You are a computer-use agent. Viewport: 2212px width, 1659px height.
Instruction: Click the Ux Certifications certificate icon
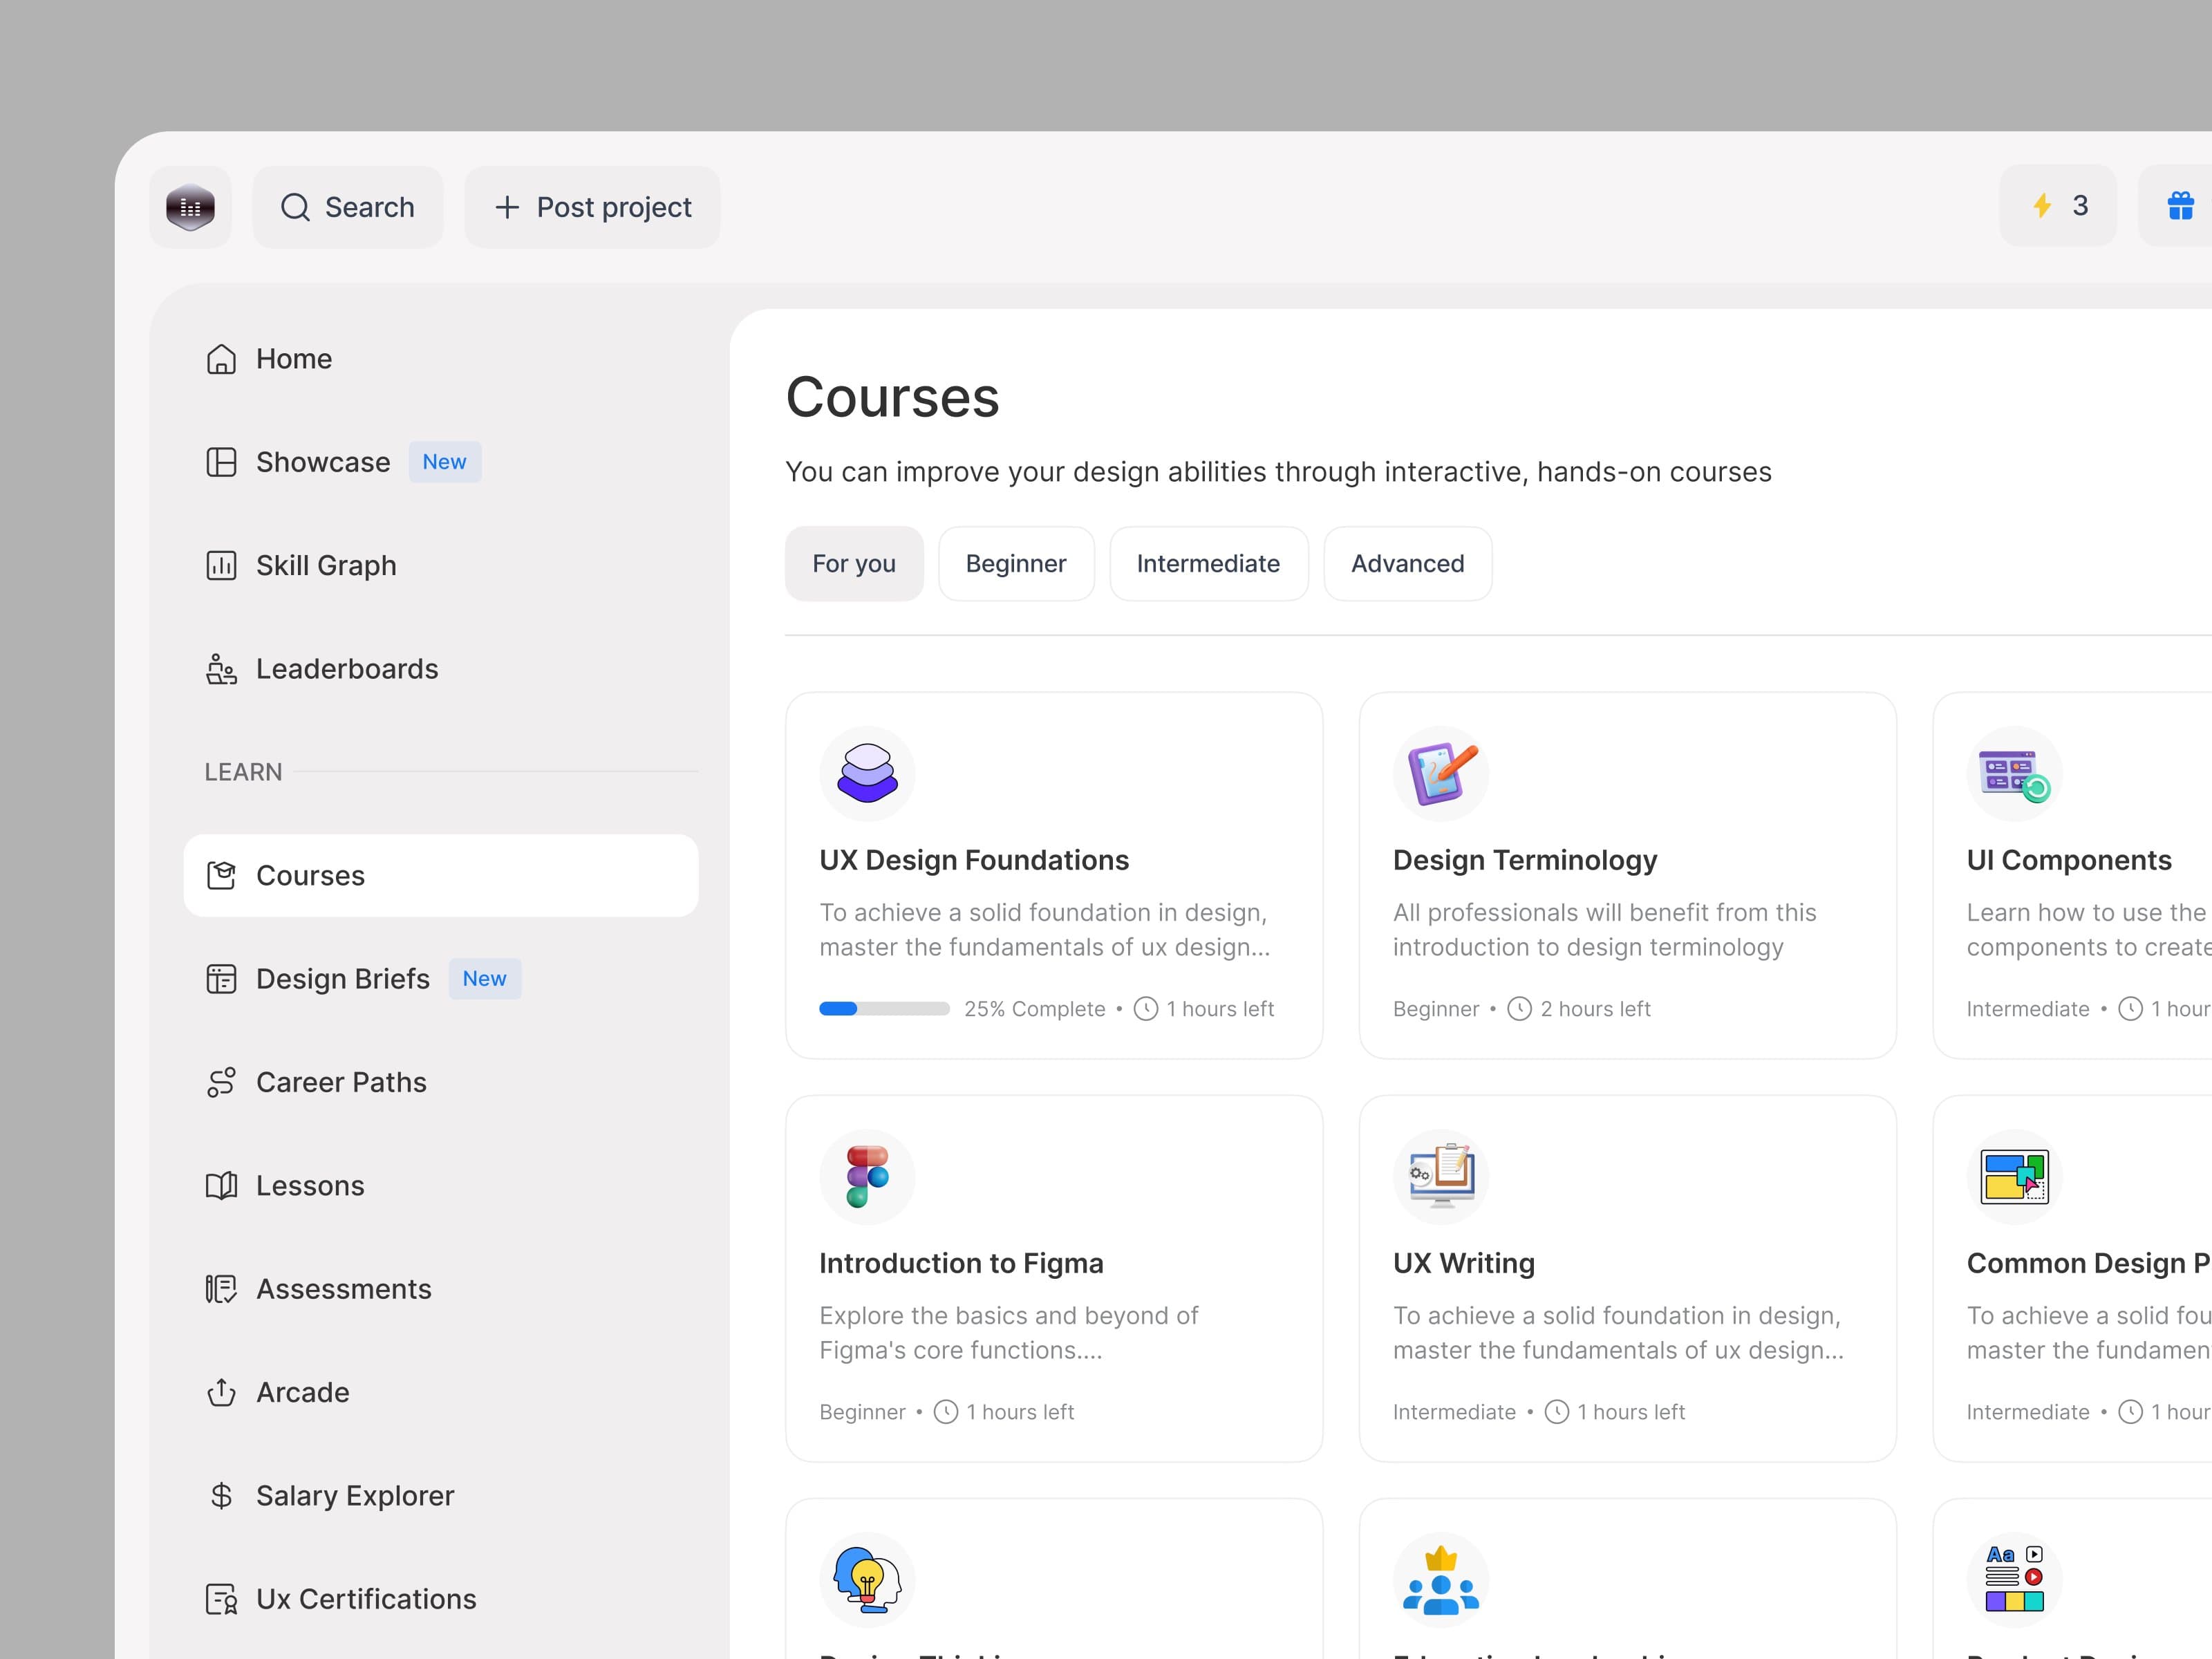click(221, 1599)
